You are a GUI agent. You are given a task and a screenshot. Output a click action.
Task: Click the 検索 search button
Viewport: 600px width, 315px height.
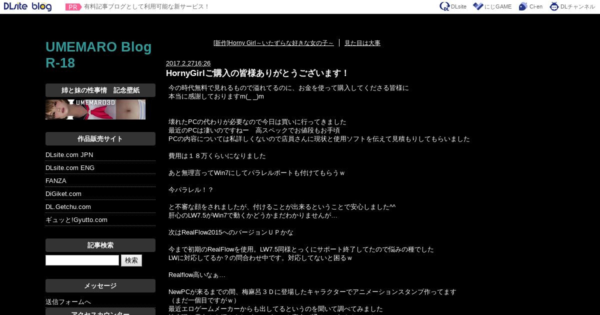[131, 260]
